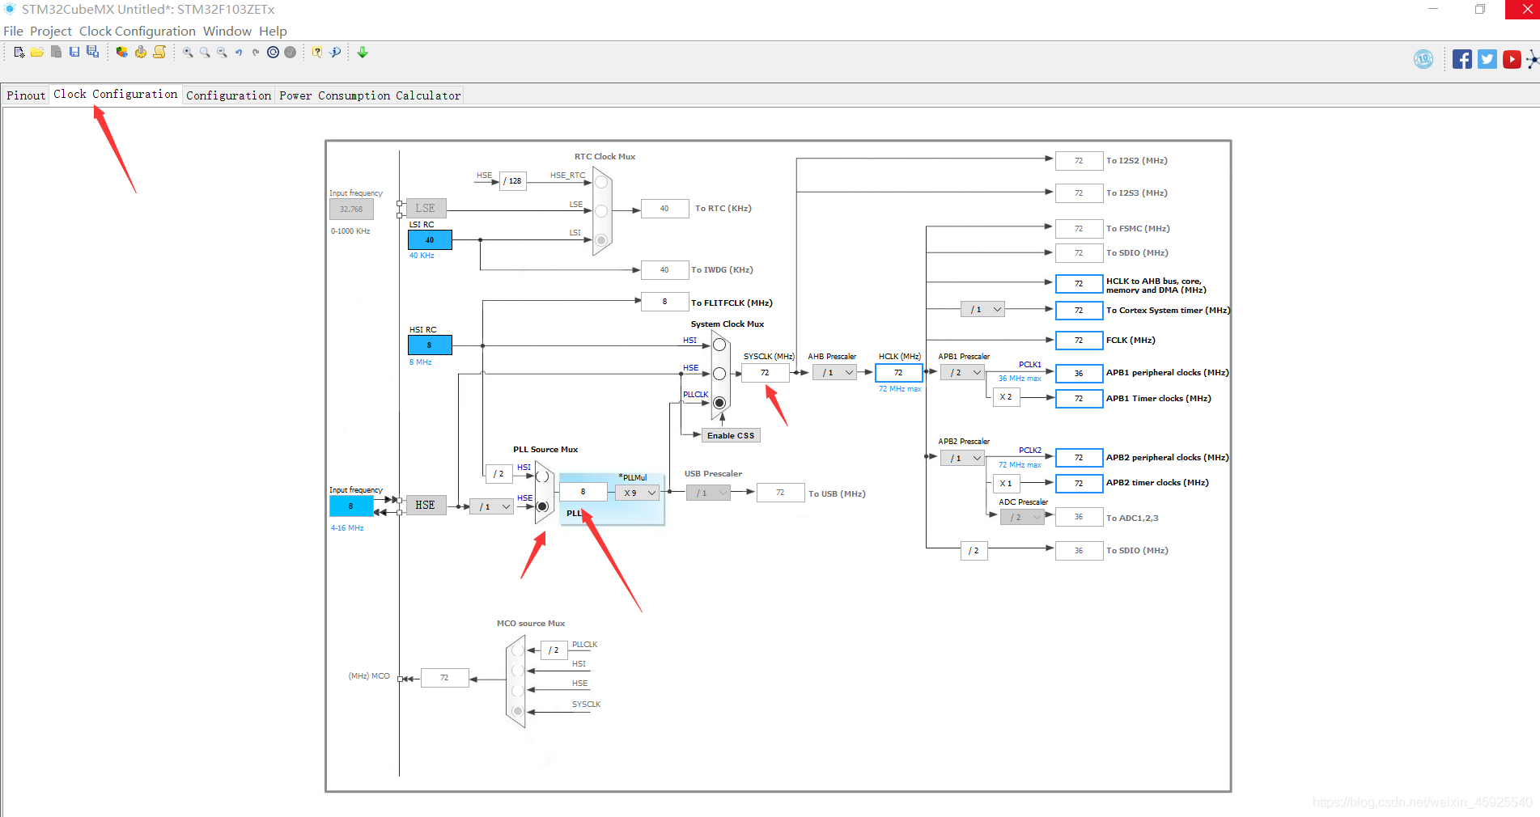Open Help via the yellow question icon
Image resolution: width=1540 pixels, height=817 pixels.
pyautogui.click(x=317, y=53)
